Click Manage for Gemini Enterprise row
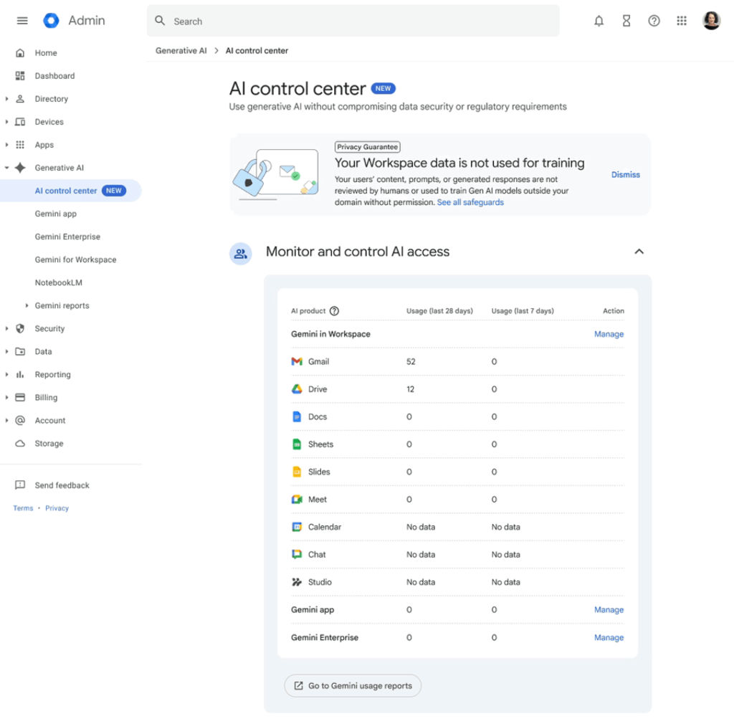 (x=609, y=637)
